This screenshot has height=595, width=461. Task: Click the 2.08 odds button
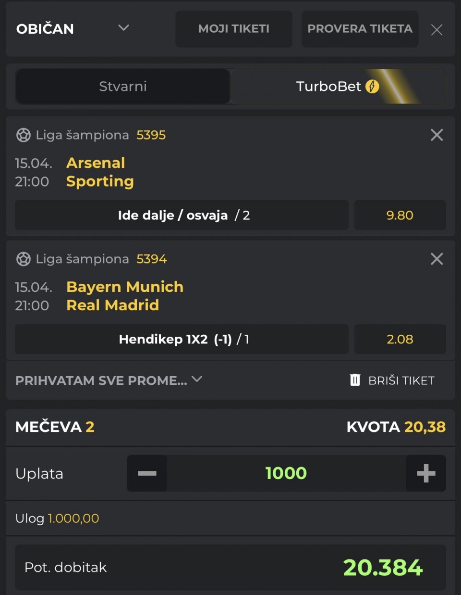400,339
